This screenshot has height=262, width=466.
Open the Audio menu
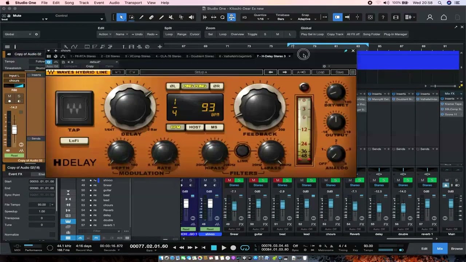[x=114, y=3]
